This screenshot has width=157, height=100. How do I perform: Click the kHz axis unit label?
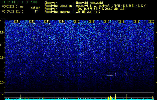click(x=2, y=20)
